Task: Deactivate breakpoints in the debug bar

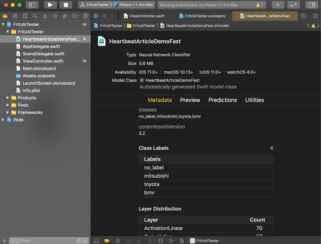Action: (107, 241)
